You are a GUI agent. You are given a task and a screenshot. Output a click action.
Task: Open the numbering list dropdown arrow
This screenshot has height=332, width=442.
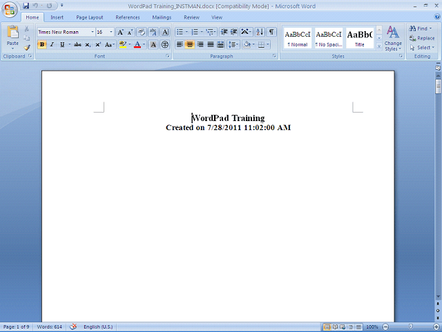click(x=202, y=33)
